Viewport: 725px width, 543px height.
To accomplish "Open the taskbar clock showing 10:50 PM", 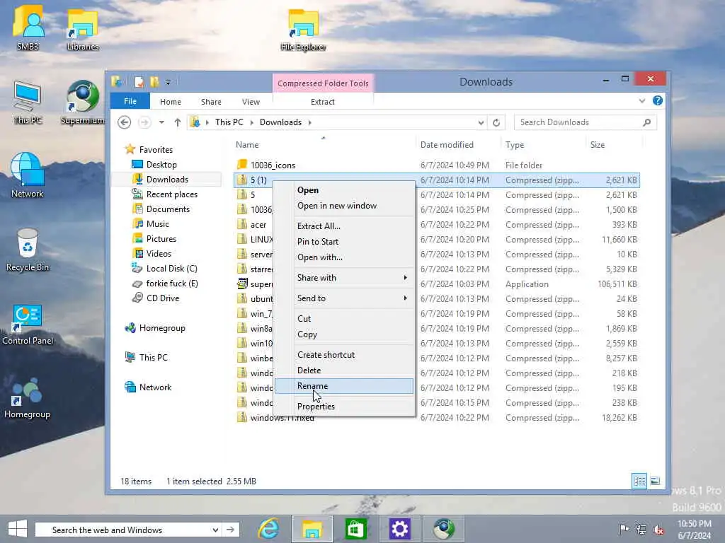I will 694,530.
